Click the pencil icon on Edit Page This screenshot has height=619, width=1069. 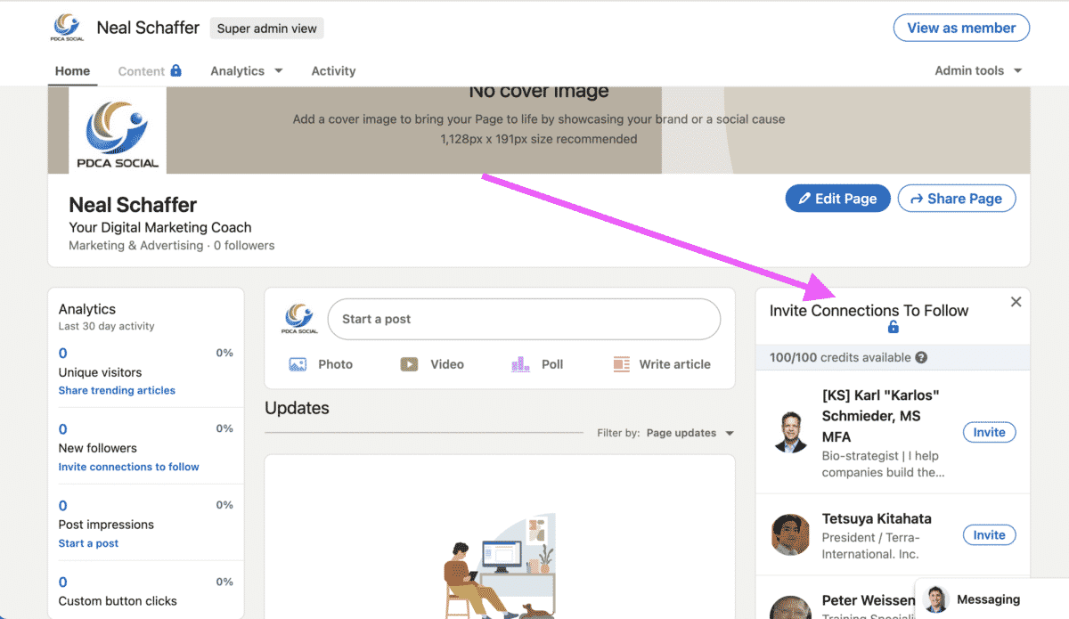tap(804, 199)
